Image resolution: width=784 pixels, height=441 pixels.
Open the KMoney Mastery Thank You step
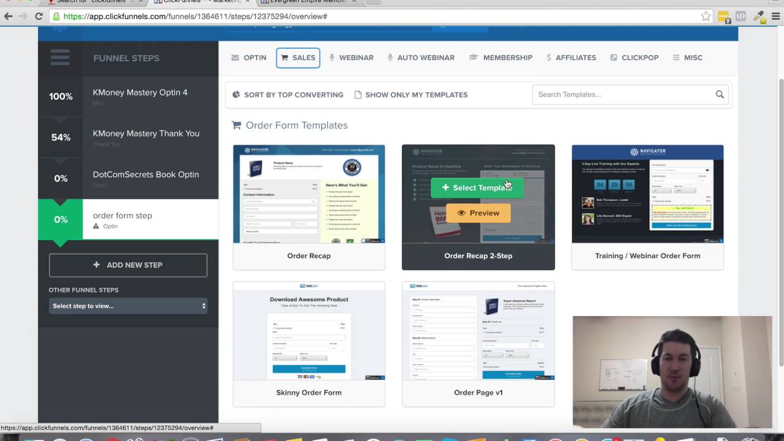point(146,134)
